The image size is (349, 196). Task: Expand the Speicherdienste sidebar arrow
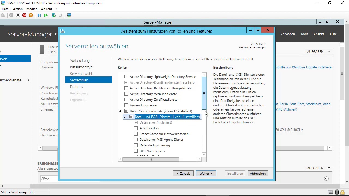click(x=28, y=80)
